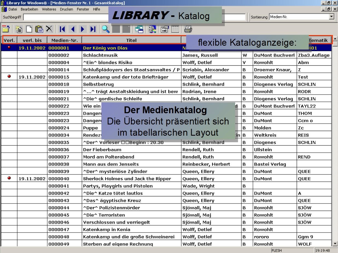Open the Datei menu
This screenshot has width=338, height=253.
pos(13,9)
